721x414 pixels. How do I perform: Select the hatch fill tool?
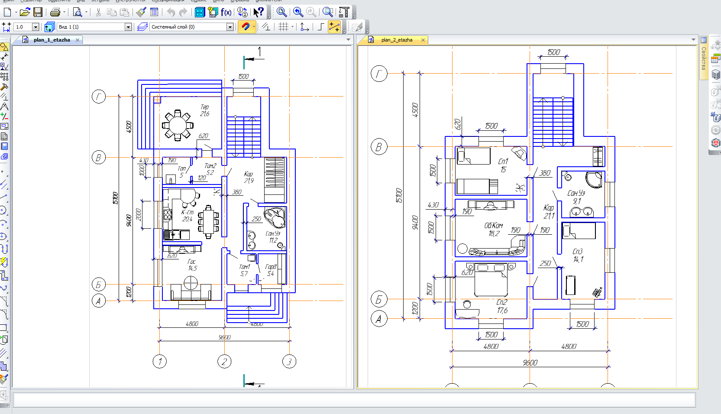pyautogui.click(x=4, y=366)
